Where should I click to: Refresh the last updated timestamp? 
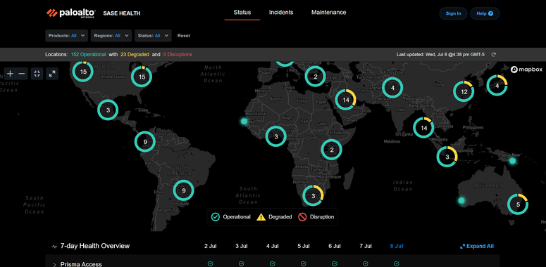tap(493, 55)
